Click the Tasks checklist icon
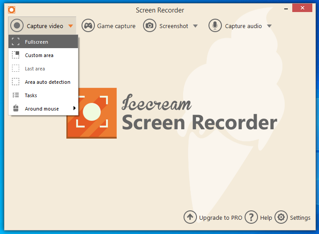The image size is (319, 234). (x=16, y=95)
